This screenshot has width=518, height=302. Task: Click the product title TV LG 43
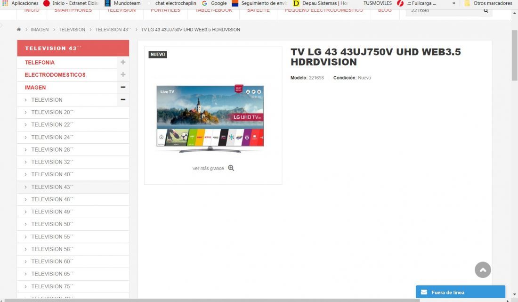[376, 57]
